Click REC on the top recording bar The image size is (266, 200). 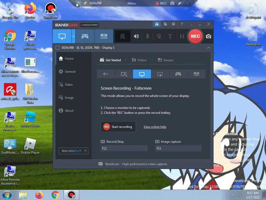click(x=161, y=3)
